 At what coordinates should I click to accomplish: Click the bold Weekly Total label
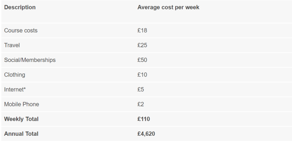[21, 119]
